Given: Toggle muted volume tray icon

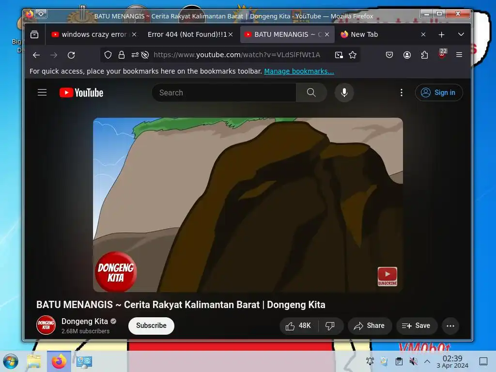Looking at the screenshot, I should point(413,361).
